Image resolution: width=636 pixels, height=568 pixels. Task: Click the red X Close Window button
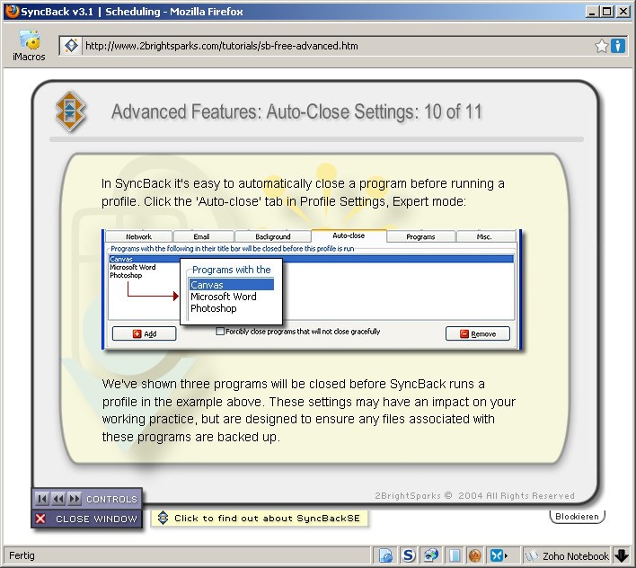87,519
